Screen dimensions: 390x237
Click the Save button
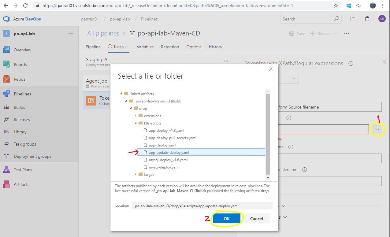coord(297,34)
